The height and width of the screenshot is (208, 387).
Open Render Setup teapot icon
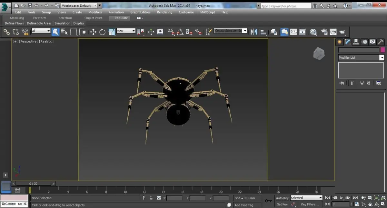324,32
